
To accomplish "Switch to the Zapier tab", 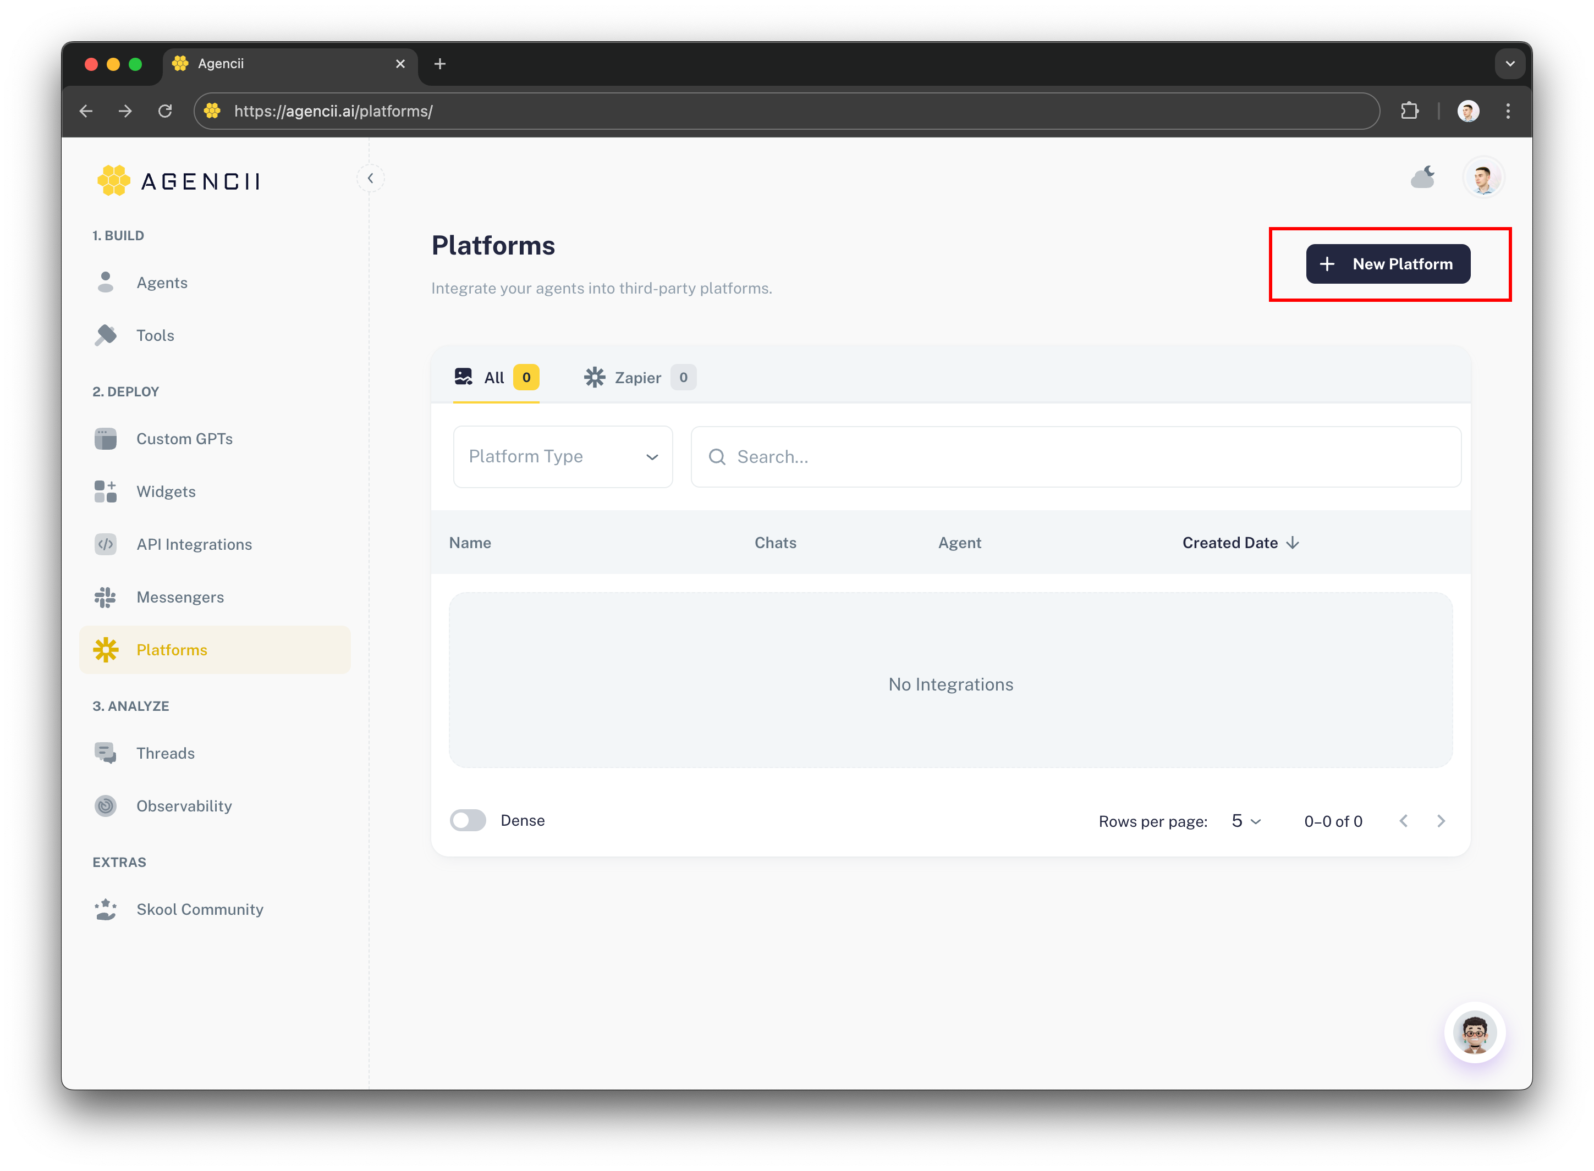I will pyautogui.click(x=638, y=378).
